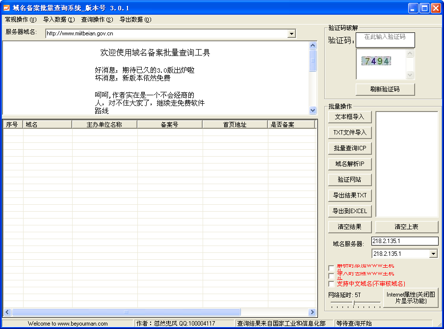Expand the 服务器域名 URL dropdown
Image resolution: width=444 pixels, height=329 pixels.
292,33
